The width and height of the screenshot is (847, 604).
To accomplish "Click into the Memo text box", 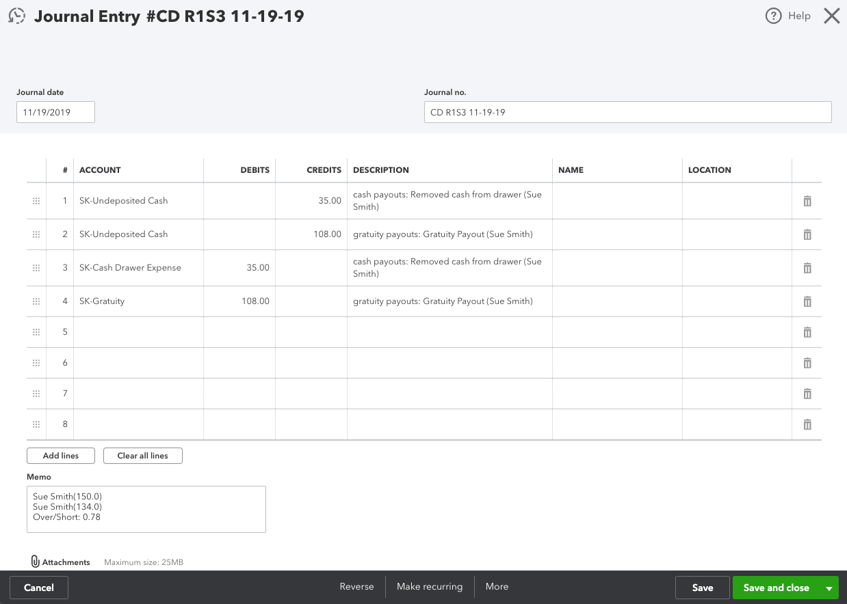I will 146,509.
